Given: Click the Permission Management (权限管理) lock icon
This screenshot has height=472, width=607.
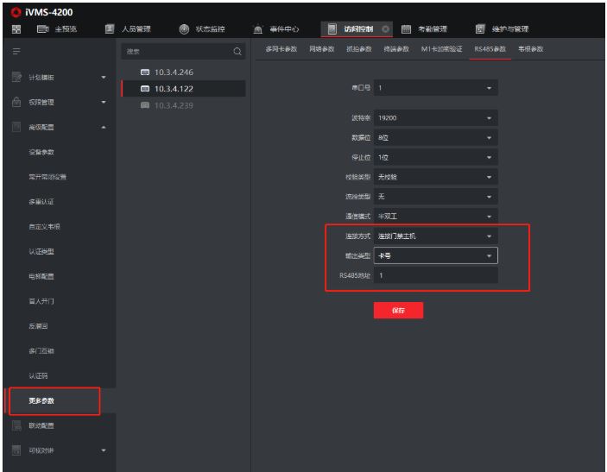Looking at the screenshot, I should [x=16, y=102].
